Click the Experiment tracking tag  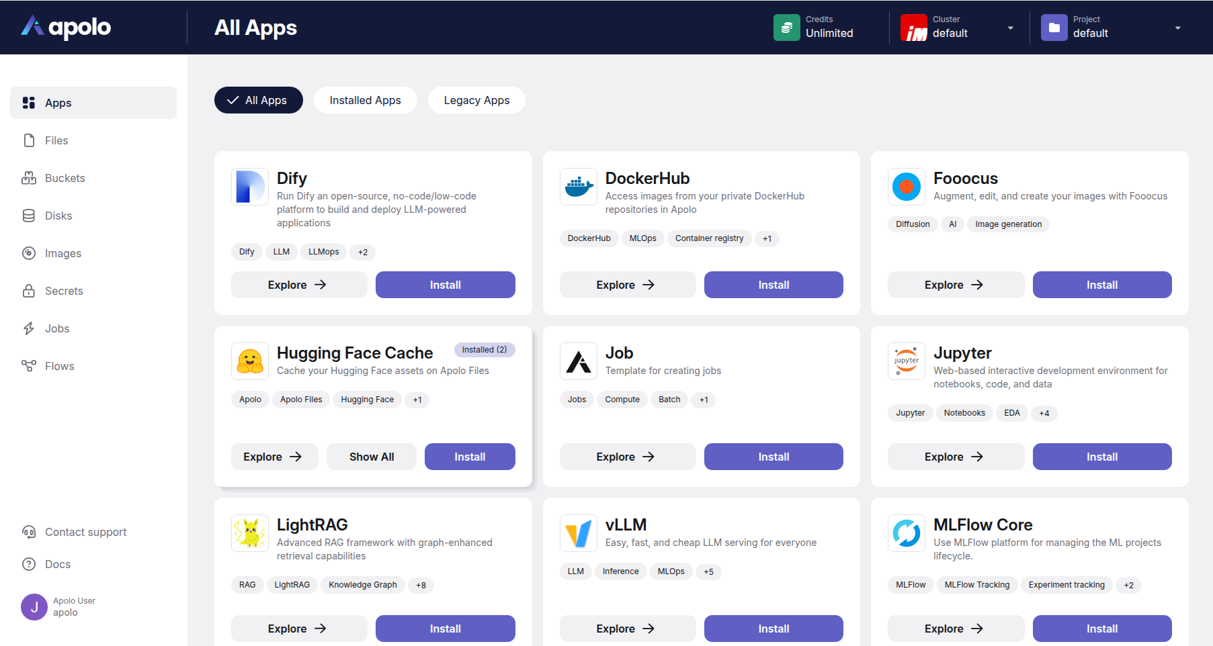point(1066,585)
